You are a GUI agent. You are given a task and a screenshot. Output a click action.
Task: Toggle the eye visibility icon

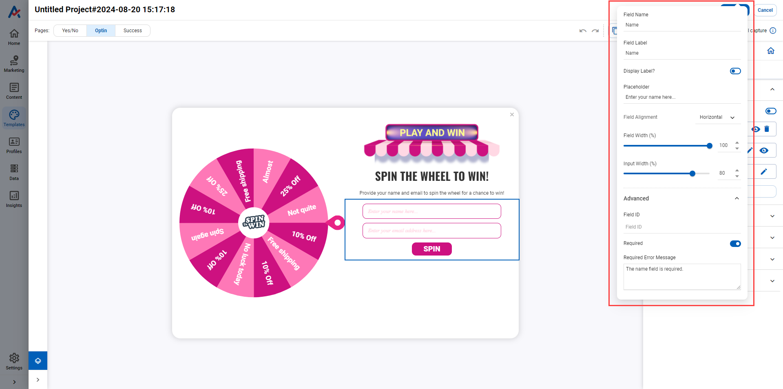coord(764,151)
